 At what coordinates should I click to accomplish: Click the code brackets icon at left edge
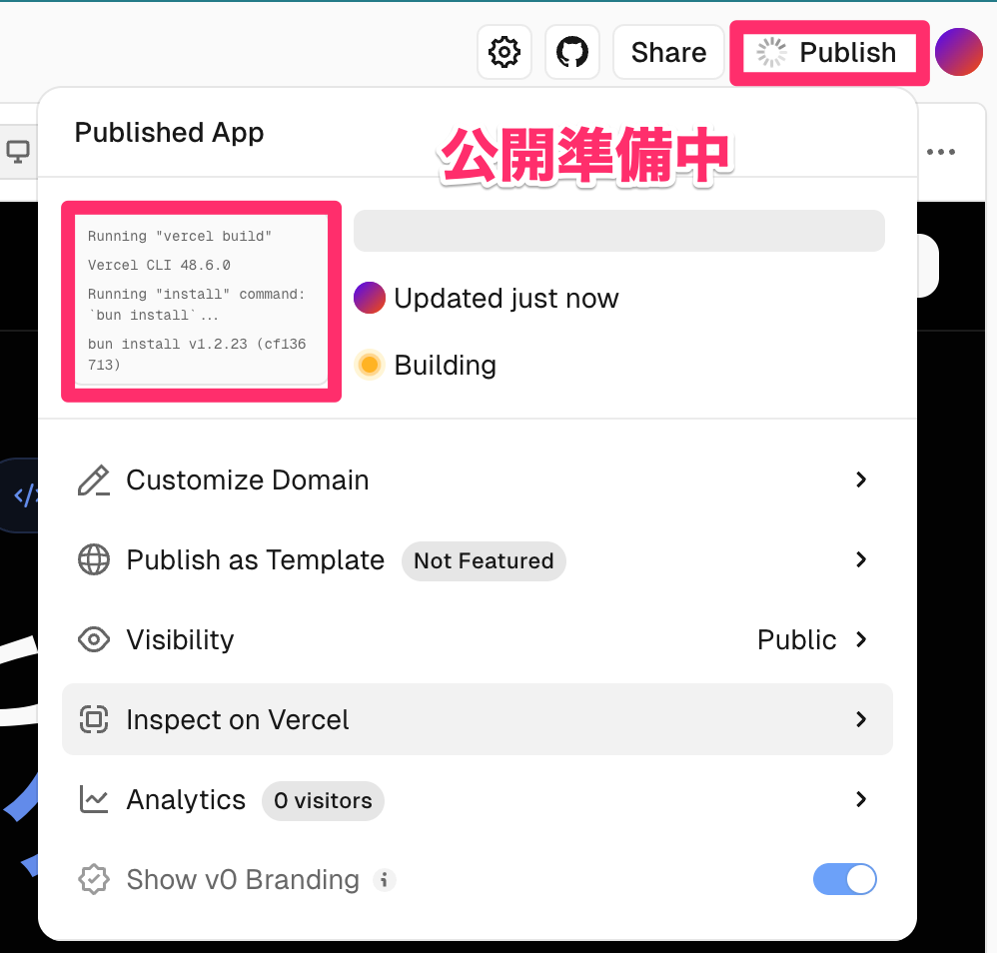pos(25,495)
